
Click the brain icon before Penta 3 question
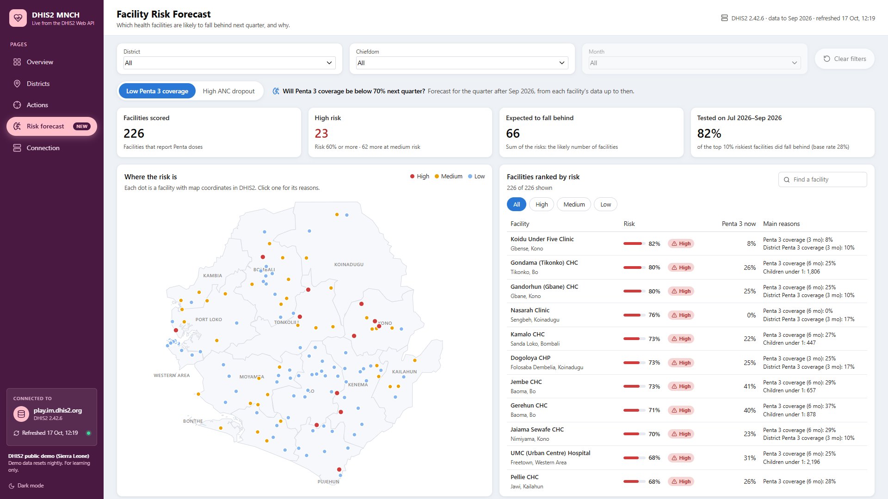(x=276, y=91)
